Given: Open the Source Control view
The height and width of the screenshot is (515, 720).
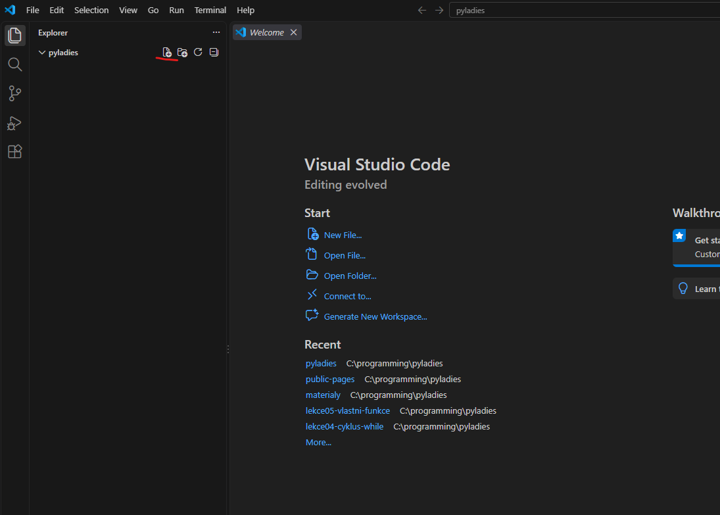Looking at the screenshot, I should click(14, 93).
